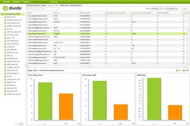Click the sidebar splitter collapse handle
The width and height of the screenshot is (190, 126).
(x=25, y=65)
